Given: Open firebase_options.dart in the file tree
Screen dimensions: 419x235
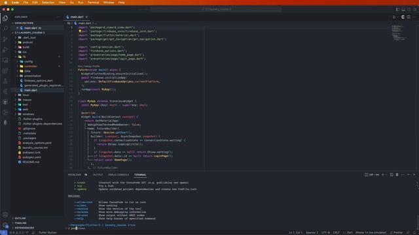Looking at the screenshot, I should point(38,81).
